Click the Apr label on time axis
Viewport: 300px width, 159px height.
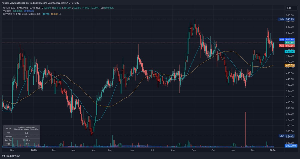click(94, 150)
